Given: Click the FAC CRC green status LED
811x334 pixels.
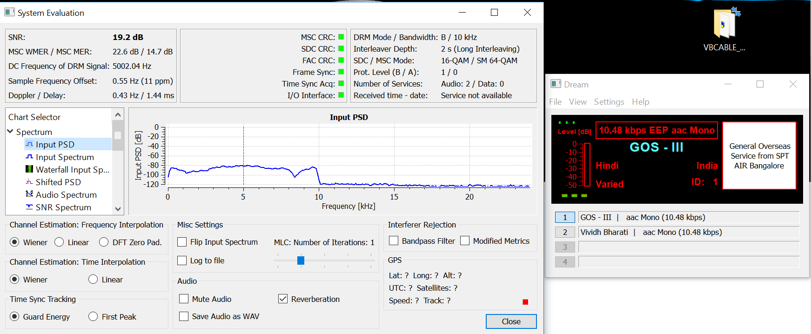Looking at the screenshot, I should tap(341, 60).
